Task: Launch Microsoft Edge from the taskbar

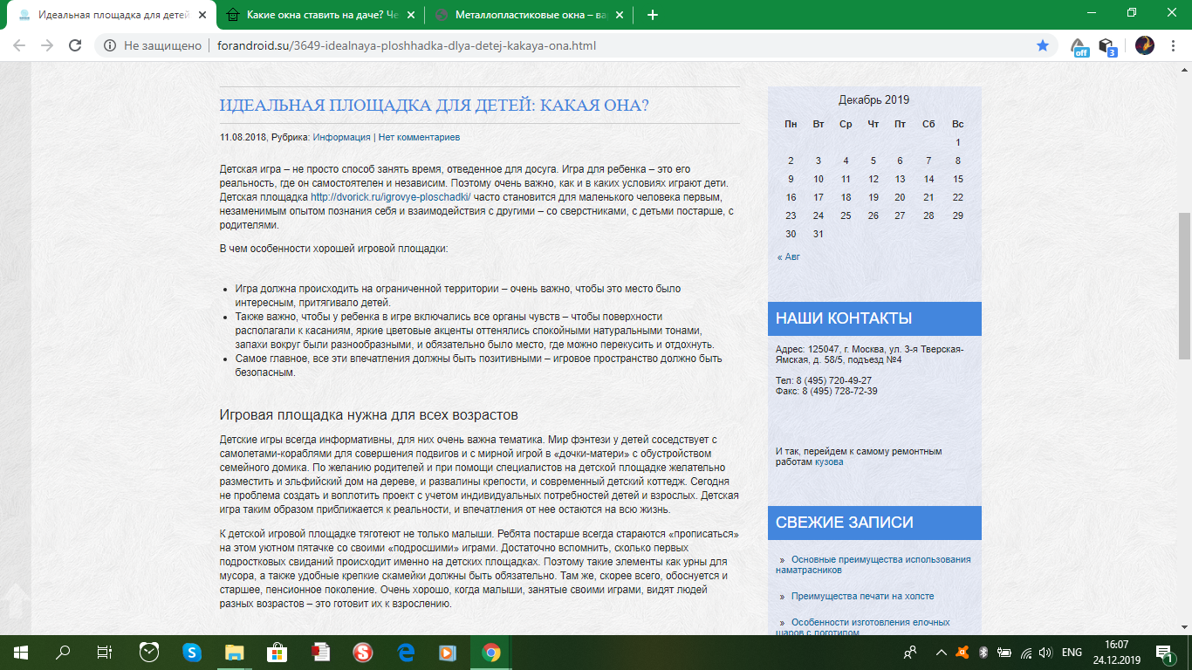Action: (x=406, y=652)
